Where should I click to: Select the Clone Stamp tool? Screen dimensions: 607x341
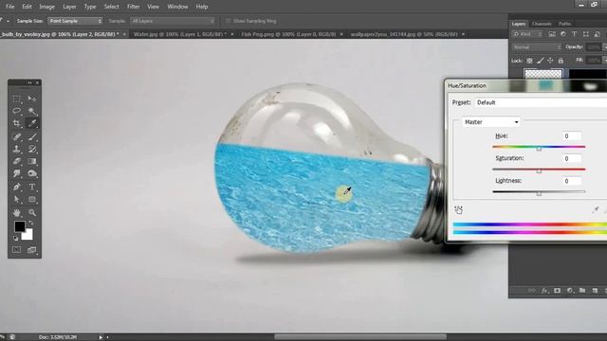click(17, 149)
